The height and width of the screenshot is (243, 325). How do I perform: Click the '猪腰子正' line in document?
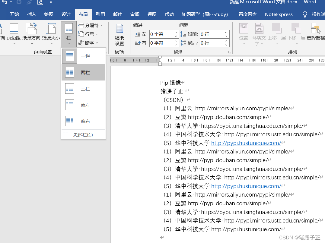pyautogui.click(x=172, y=91)
